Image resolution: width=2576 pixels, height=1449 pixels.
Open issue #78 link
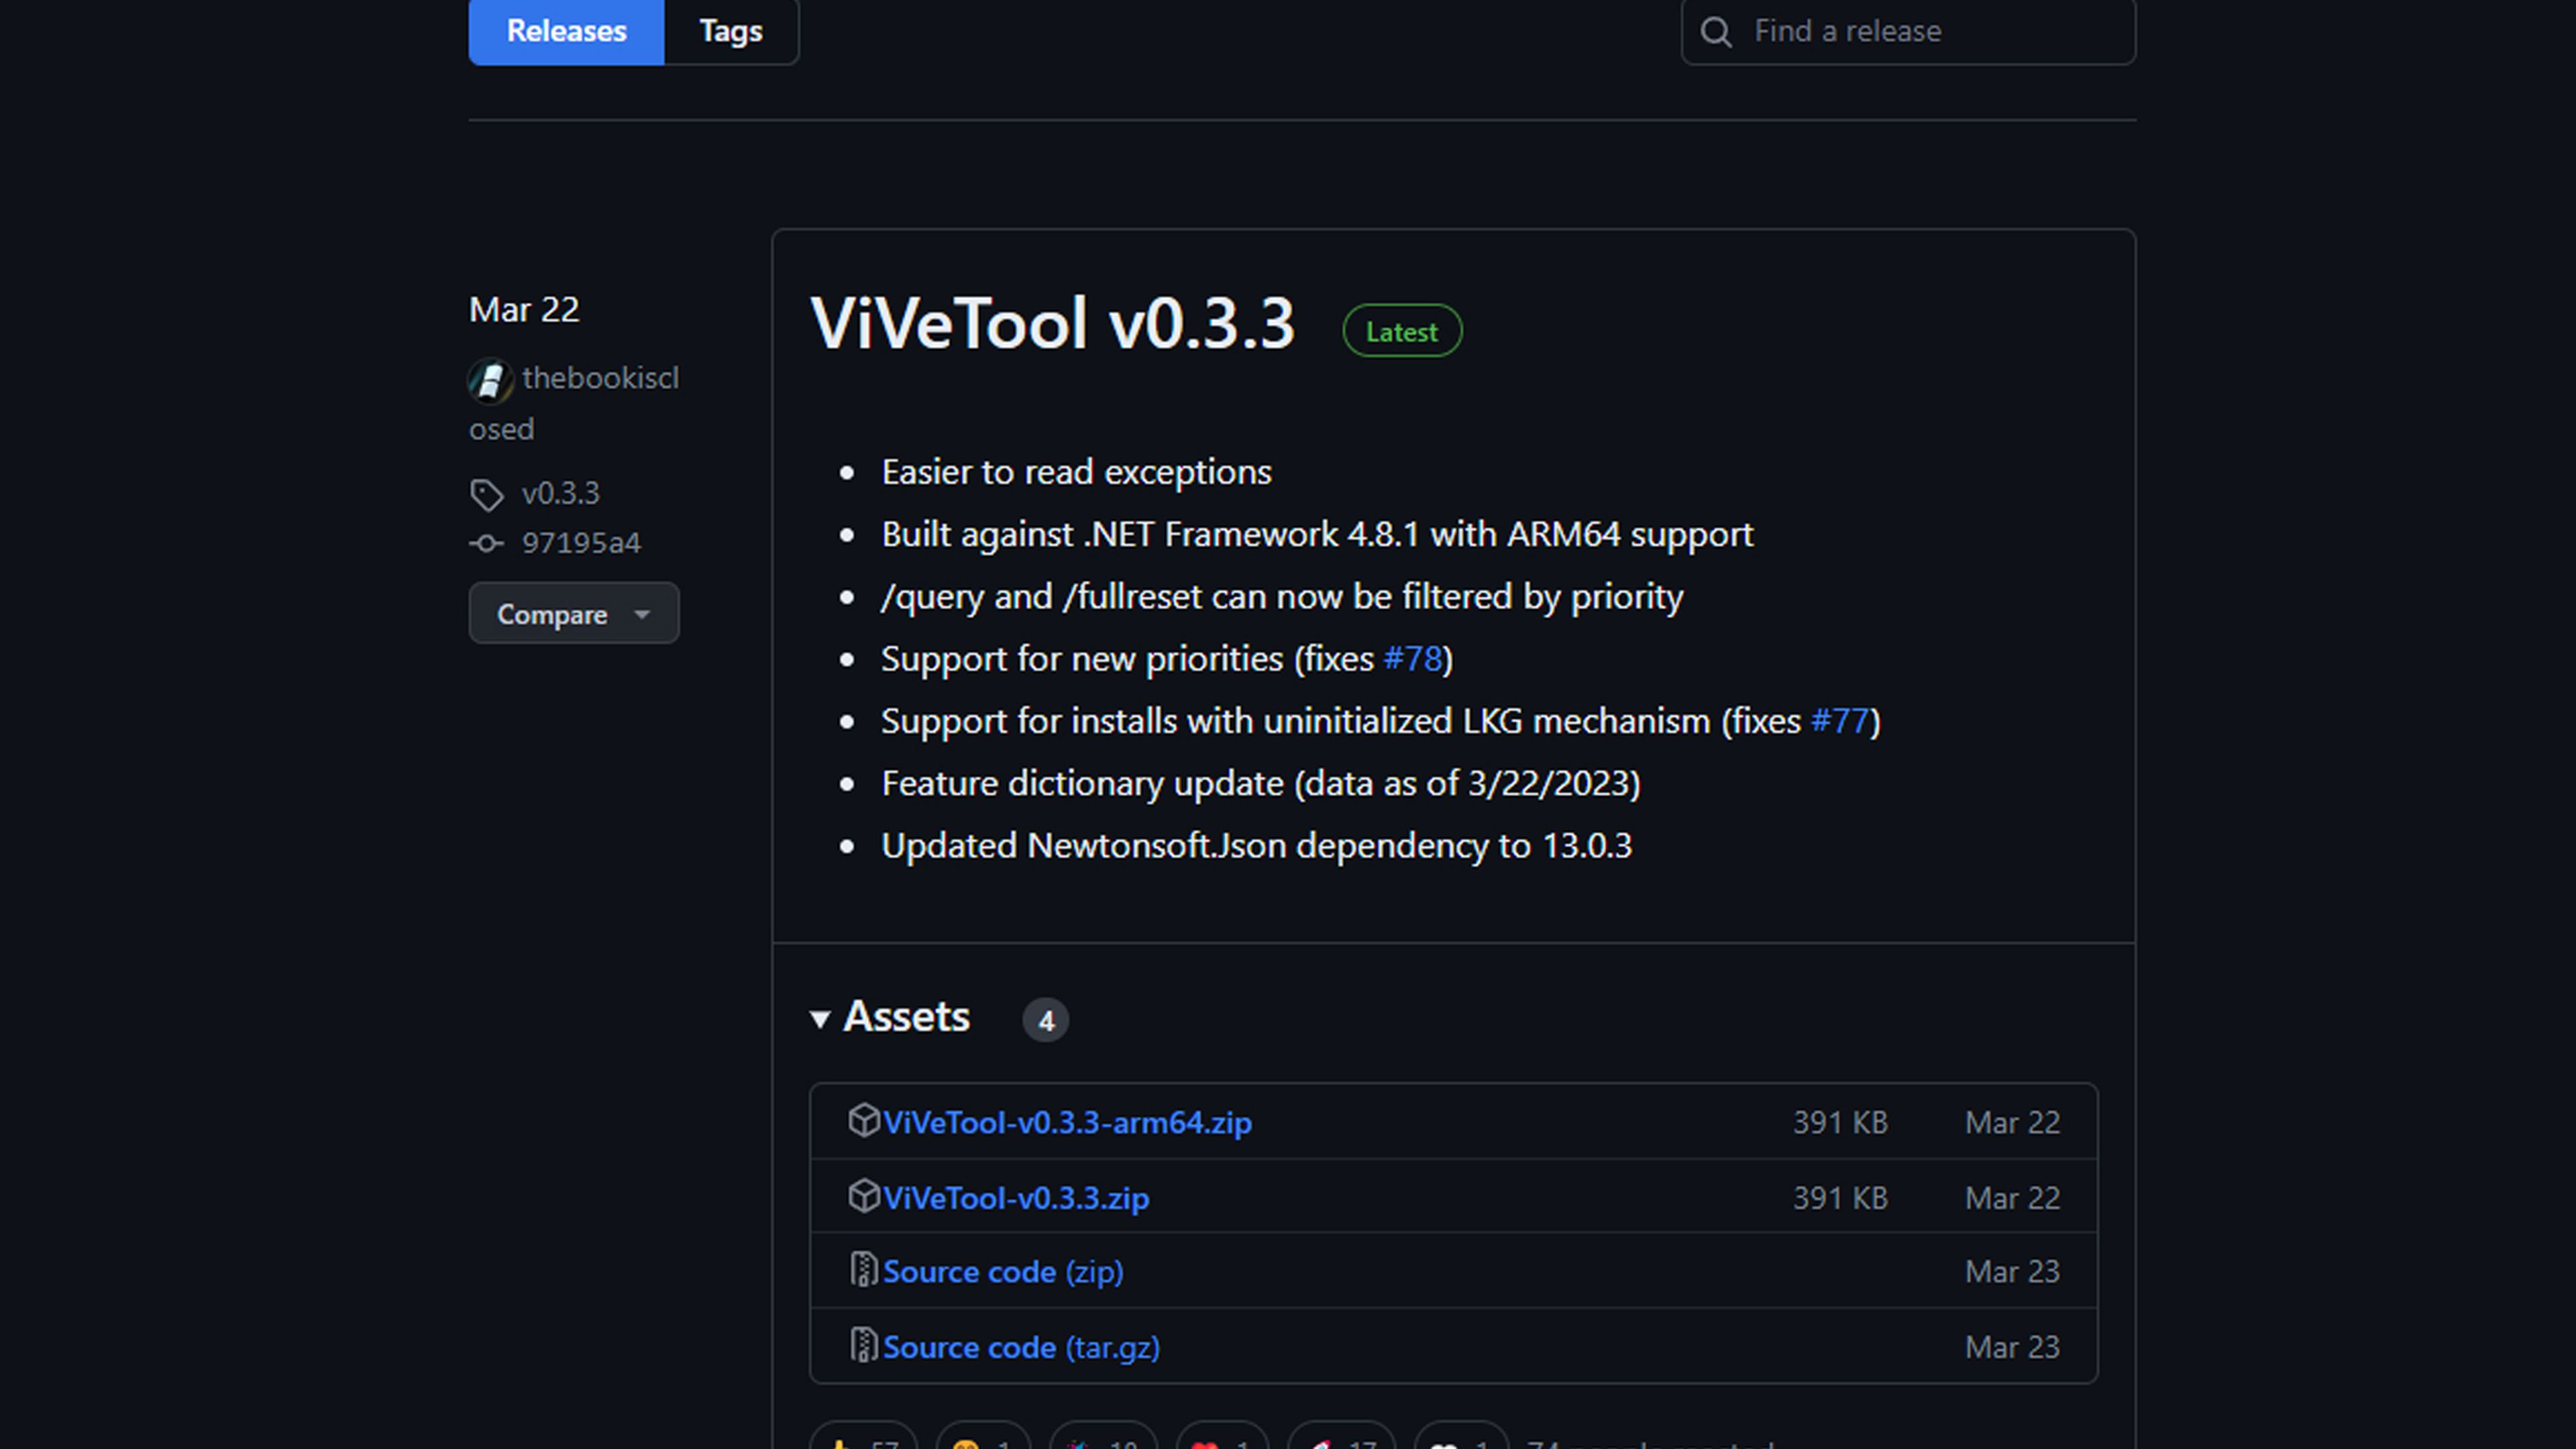click(1412, 659)
